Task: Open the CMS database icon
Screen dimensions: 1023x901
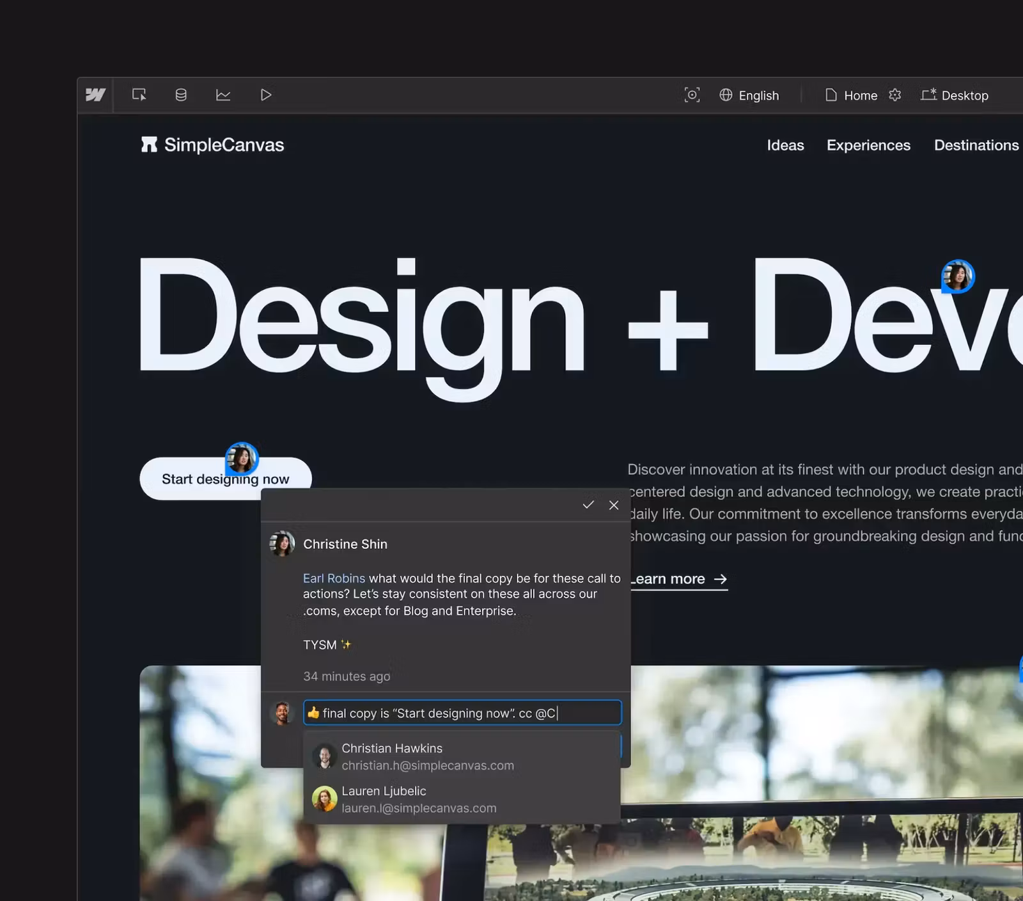Action: (x=181, y=95)
